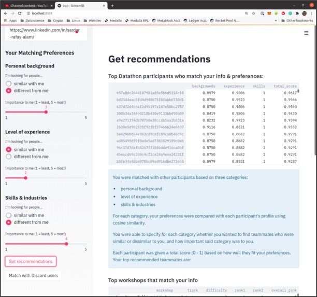317x297 pixels.
Task: Bookmark this page with the star icon
Action: pyautogui.click(x=253, y=13)
